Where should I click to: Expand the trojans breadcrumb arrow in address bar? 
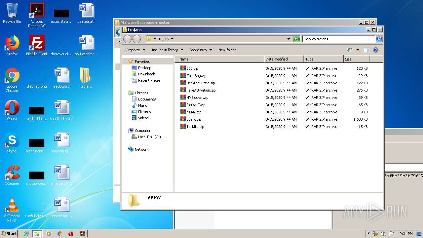pyautogui.click(x=172, y=39)
